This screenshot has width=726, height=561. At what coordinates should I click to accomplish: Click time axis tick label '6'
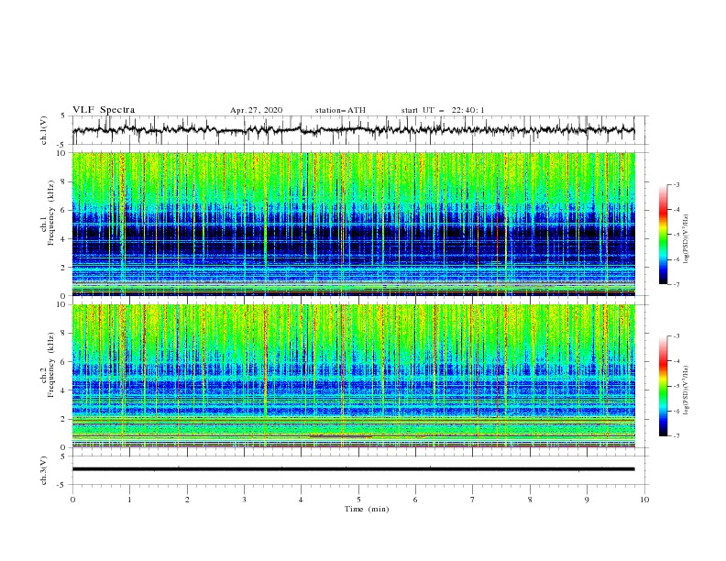[415, 500]
